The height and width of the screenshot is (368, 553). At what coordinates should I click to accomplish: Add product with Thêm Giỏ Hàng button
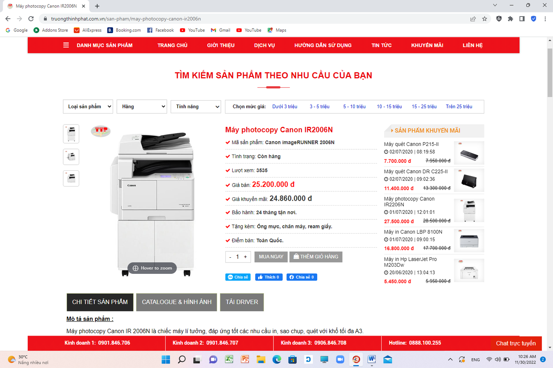coord(316,257)
